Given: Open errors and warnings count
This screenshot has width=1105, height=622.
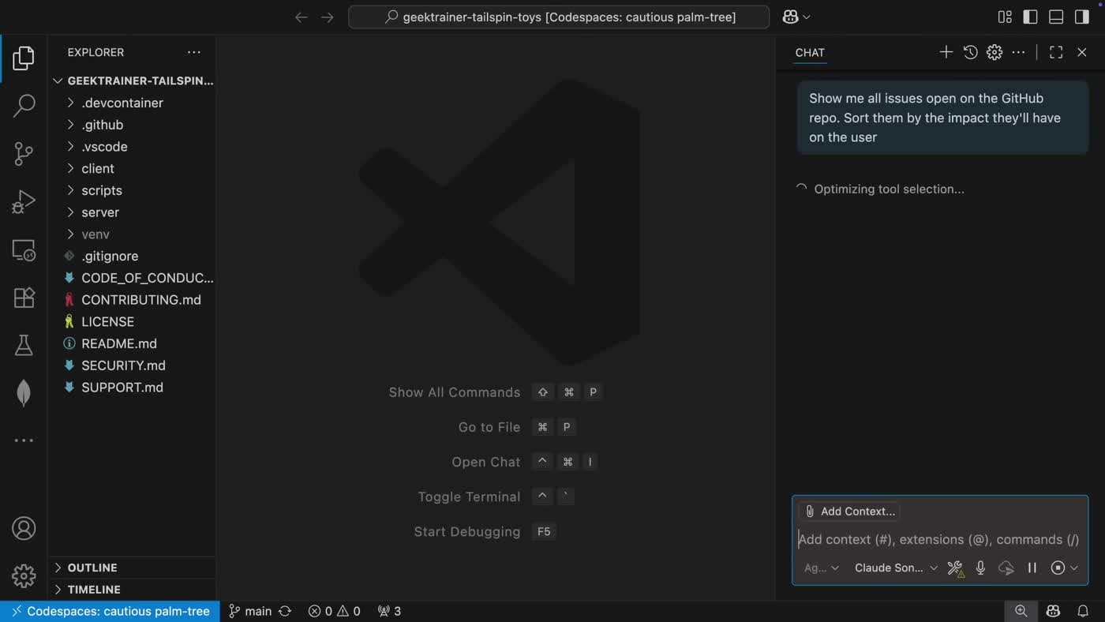Looking at the screenshot, I should (x=334, y=611).
